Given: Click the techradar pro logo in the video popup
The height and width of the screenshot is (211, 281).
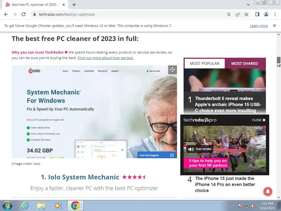Looking at the screenshot, I should (x=200, y=120).
